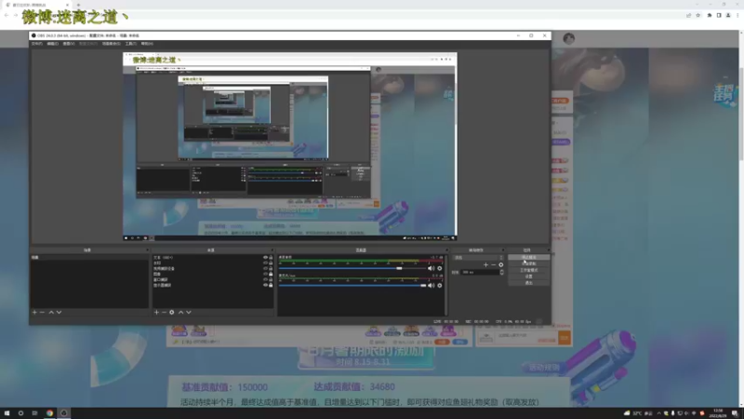Move source up arrow in Sources panel
Viewport: 744px width, 419px height.
click(x=180, y=312)
